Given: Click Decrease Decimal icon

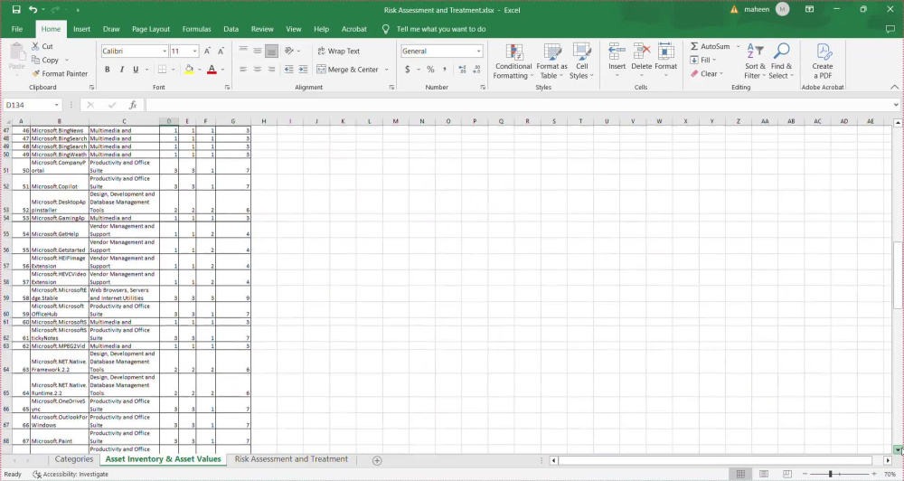Looking at the screenshot, I should point(476,70).
